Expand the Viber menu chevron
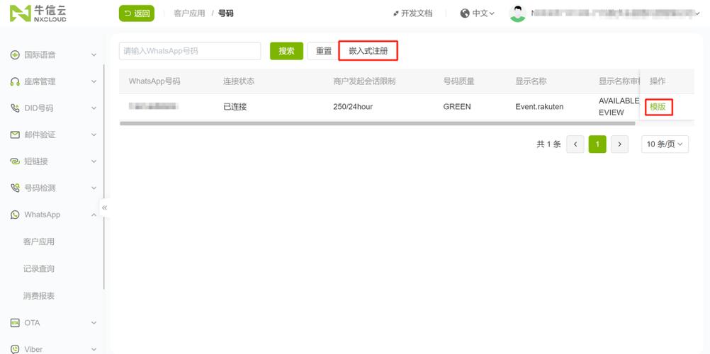 tap(94, 349)
